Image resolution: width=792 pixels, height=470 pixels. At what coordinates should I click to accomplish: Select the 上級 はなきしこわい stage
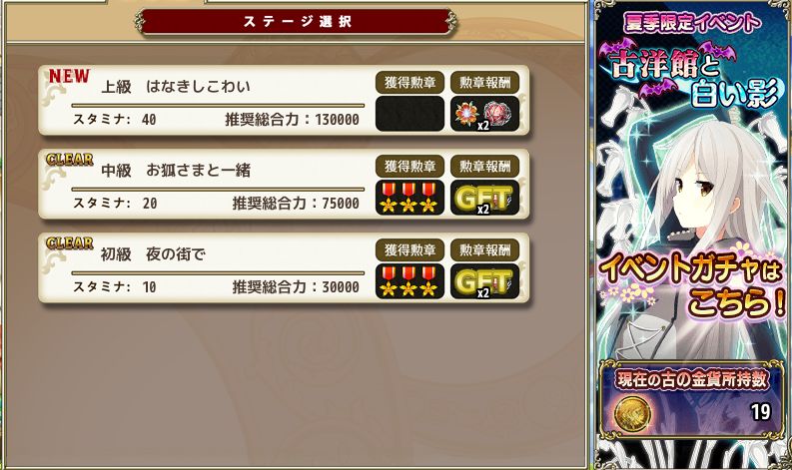[x=284, y=101]
